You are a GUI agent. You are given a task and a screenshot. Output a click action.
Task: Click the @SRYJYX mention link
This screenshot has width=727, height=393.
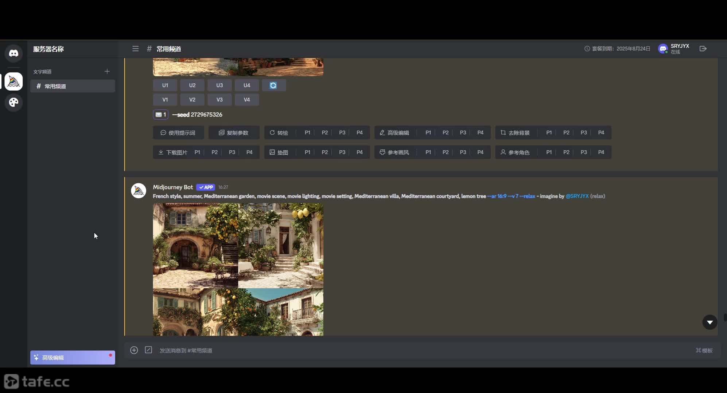tap(577, 196)
